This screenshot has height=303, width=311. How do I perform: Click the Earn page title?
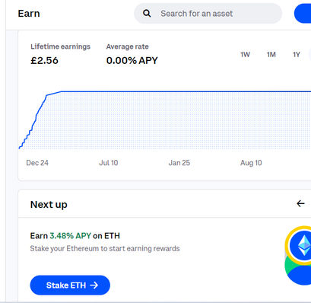(x=29, y=14)
